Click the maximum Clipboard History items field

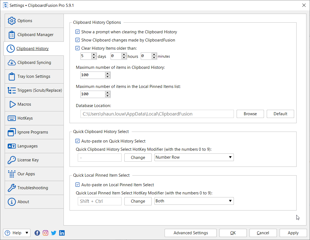pyautogui.click(x=93, y=75)
